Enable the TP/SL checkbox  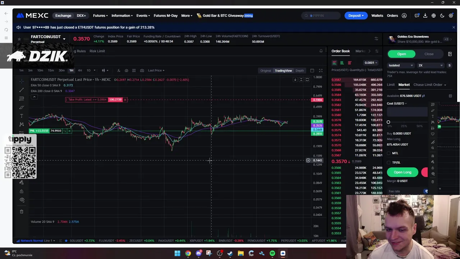pos(388,163)
